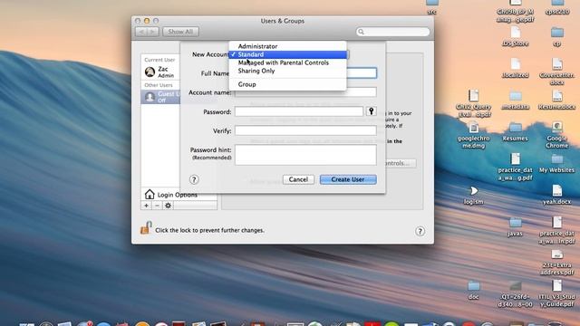Image resolution: width=580 pixels, height=326 pixels.
Task: Select the doc folder on the desktop
Action: point(473,286)
